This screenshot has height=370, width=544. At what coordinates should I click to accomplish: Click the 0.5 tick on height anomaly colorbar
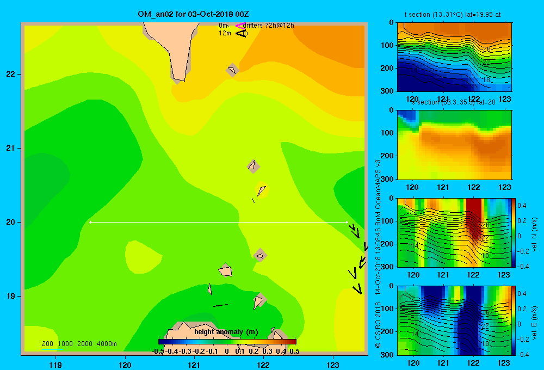(x=294, y=351)
